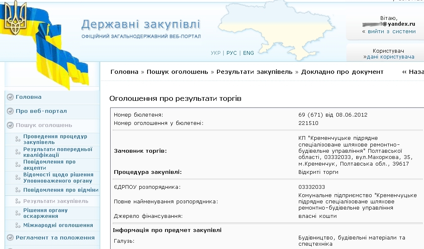
Task: Open Повідомлення про акцепти menu item
Action: pyautogui.click(x=49, y=165)
